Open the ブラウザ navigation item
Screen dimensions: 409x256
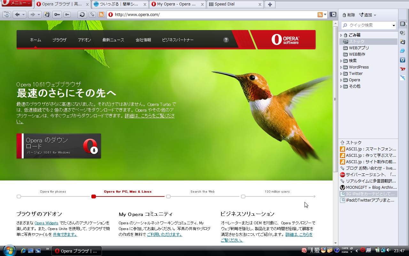59,40
